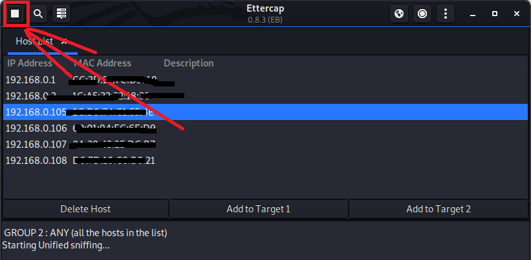
Task: Select host 192.168.0.106 row
Action: [x=36, y=128]
